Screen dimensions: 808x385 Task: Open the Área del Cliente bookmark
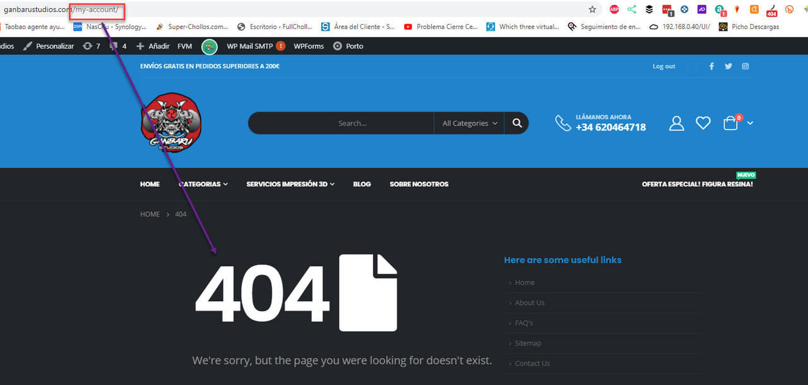pyautogui.click(x=358, y=27)
